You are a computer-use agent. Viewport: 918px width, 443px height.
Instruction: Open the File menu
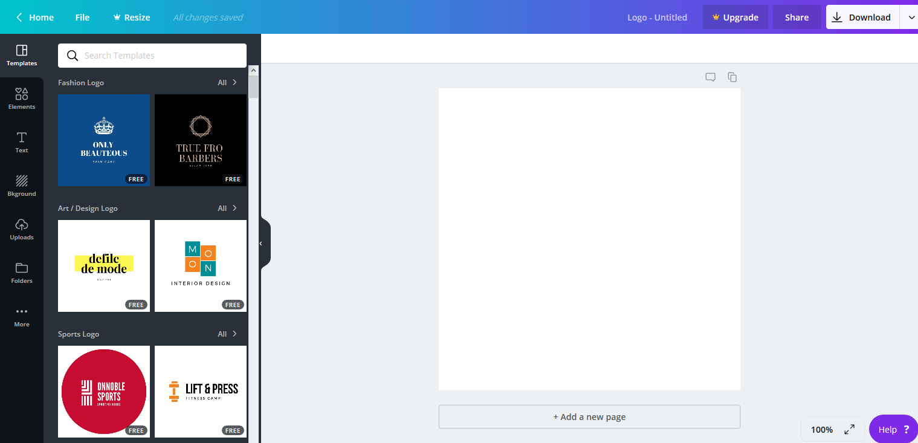(82, 17)
